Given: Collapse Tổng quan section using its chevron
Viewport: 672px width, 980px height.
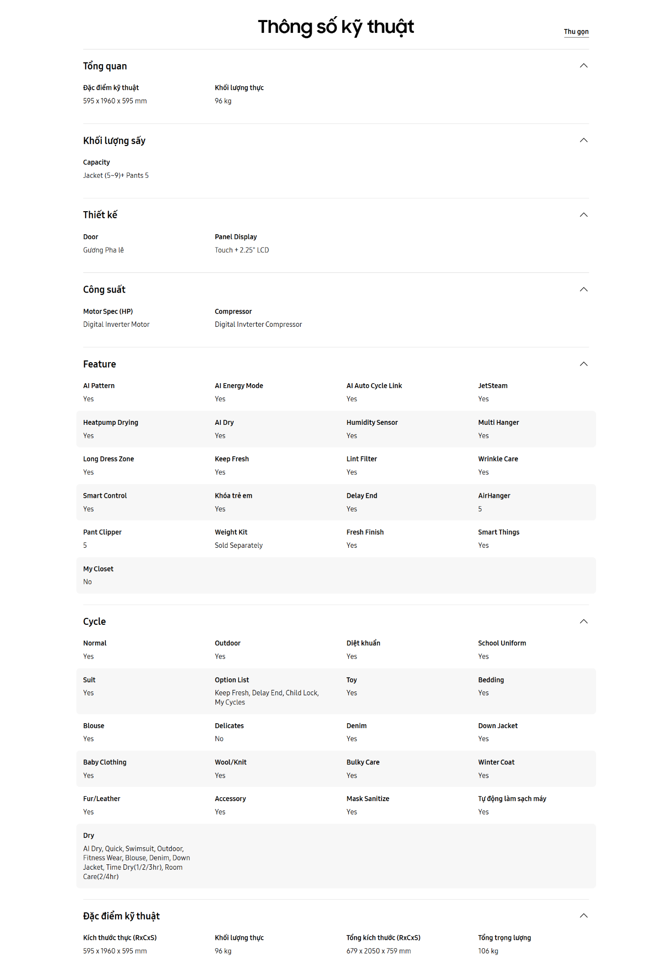Looking at the screenshot, I should (583, 66).
